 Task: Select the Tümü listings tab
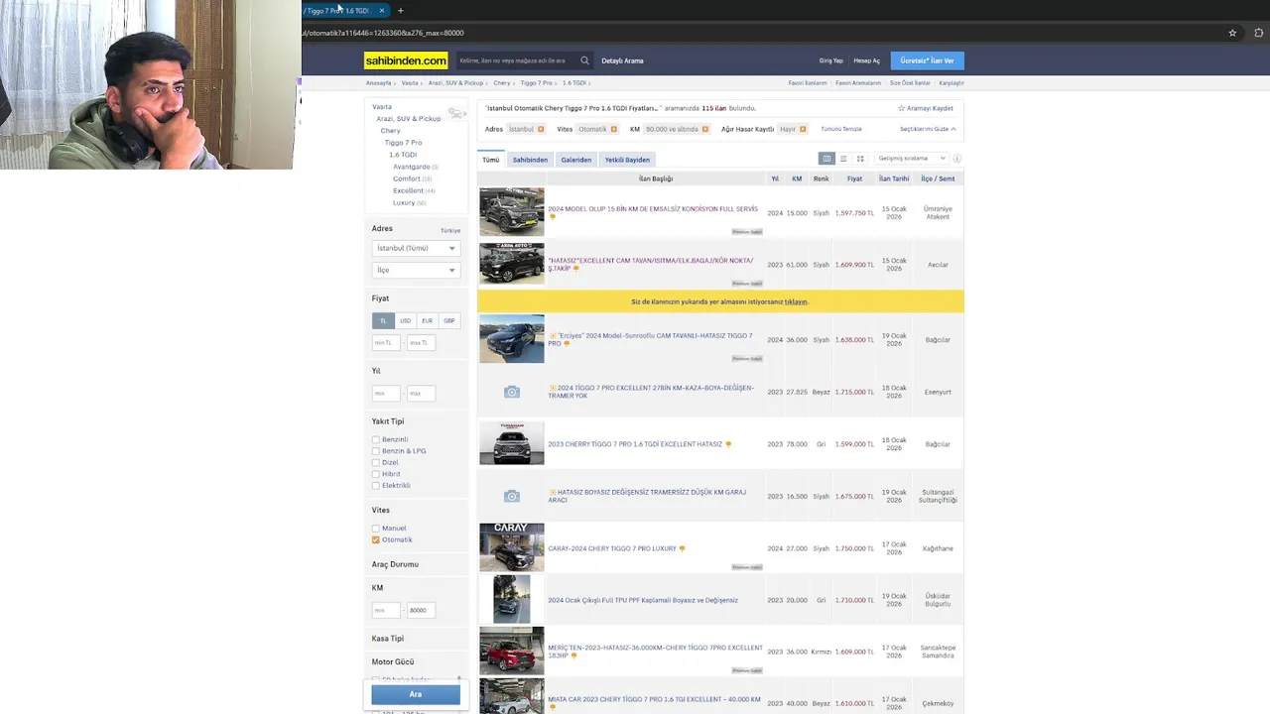click(491, 160)
